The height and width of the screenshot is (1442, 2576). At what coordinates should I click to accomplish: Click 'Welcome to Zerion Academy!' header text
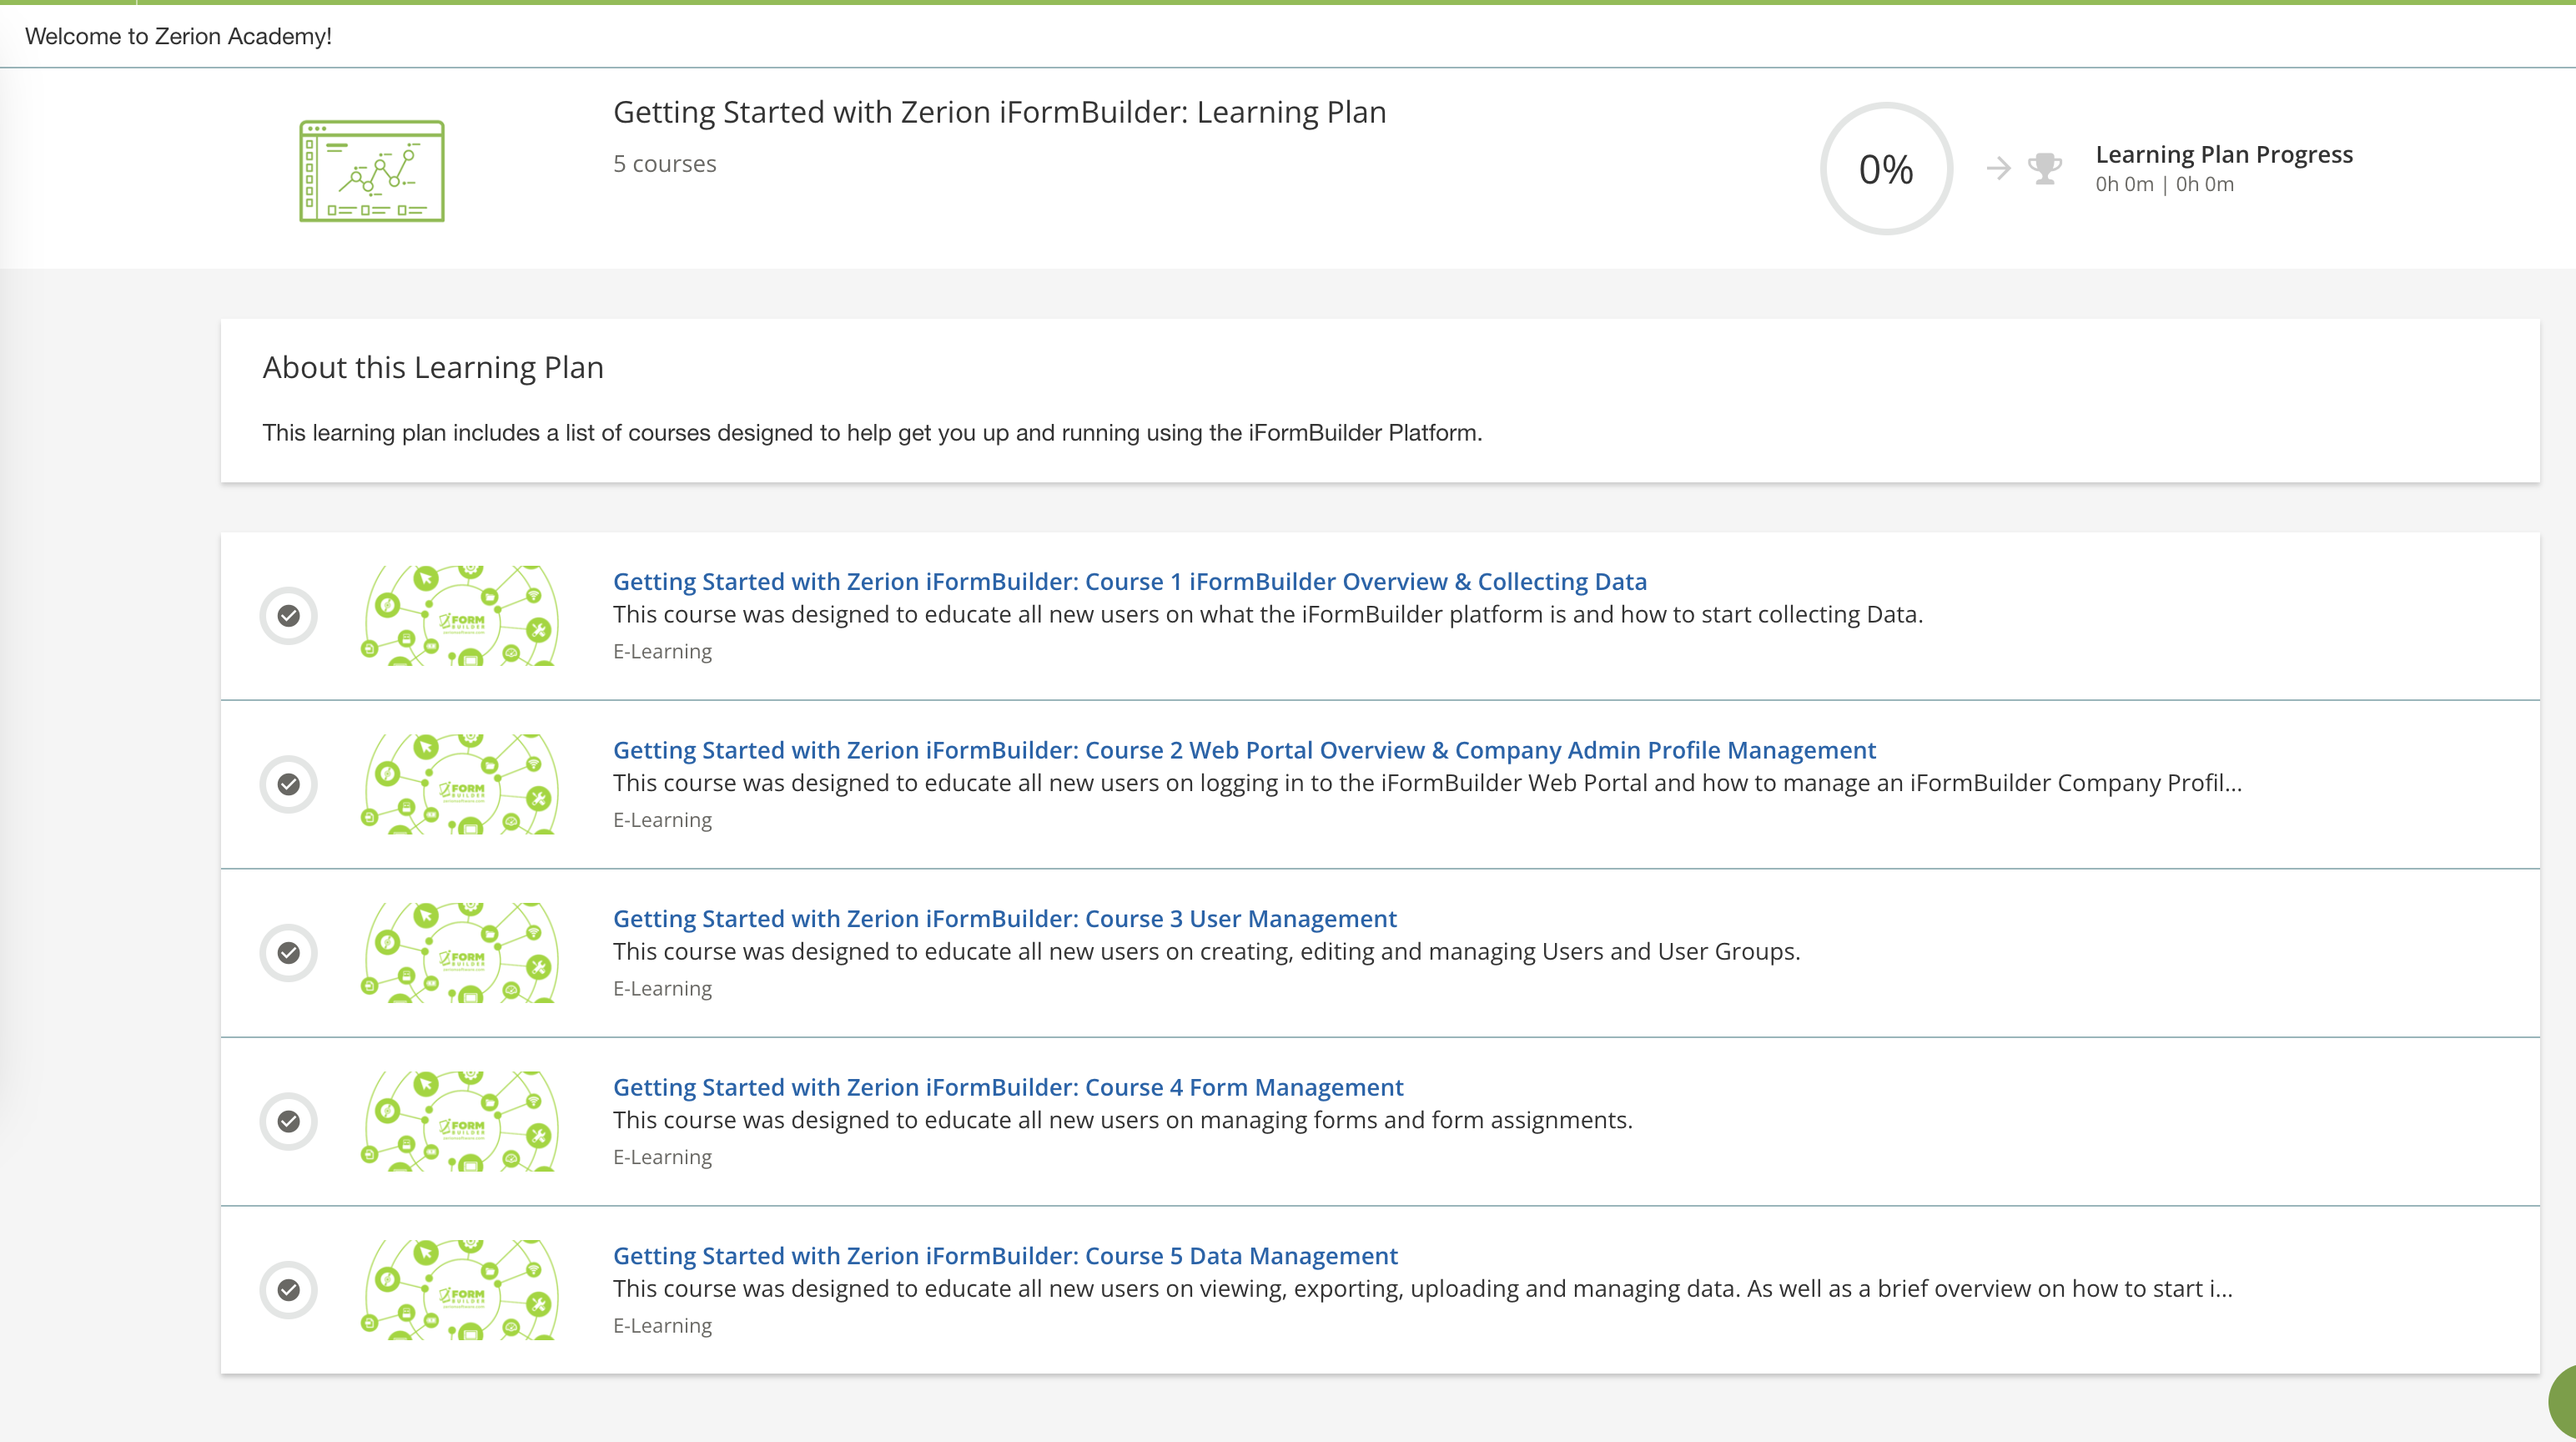(x=178, y=36)
